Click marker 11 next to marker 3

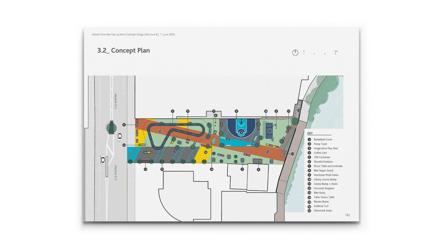pos(289,111)
